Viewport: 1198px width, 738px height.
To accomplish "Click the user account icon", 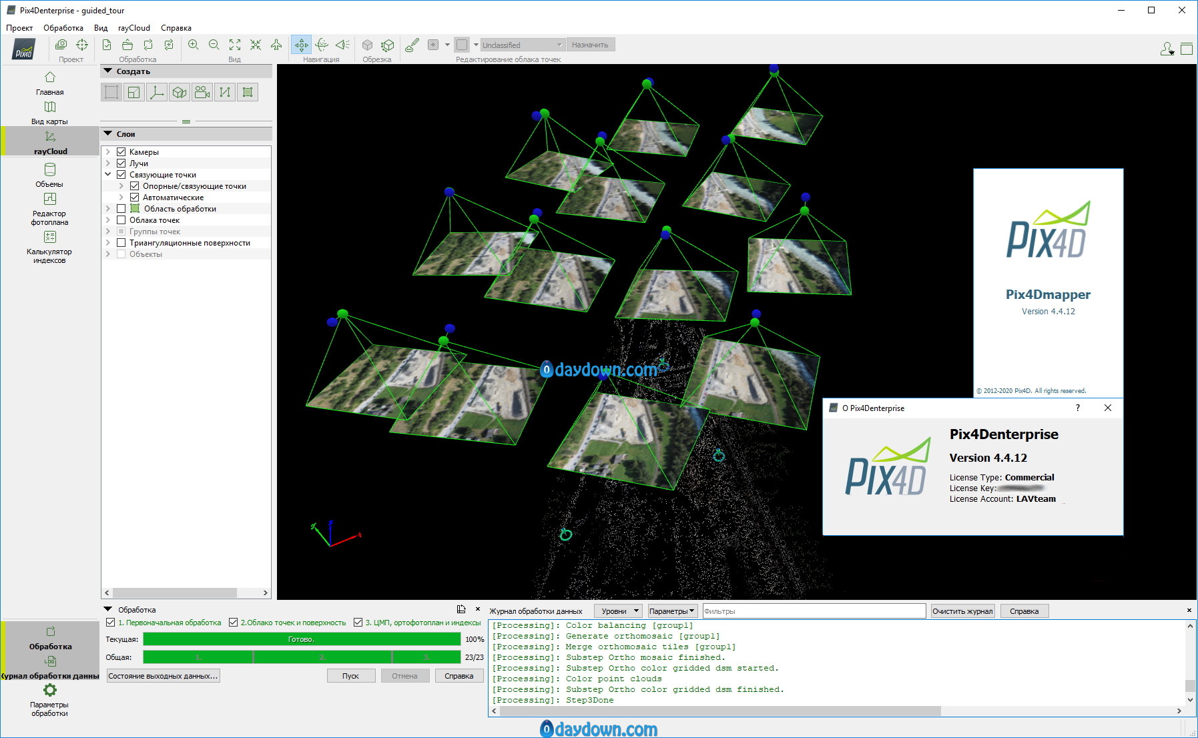I will click(x=1167, y=49).
